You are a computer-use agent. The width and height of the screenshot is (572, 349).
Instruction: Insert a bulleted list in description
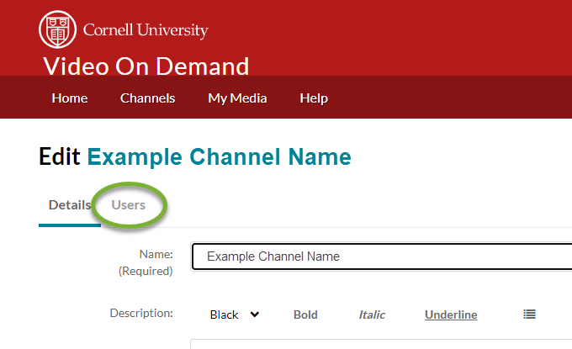(x=529, y=315)
